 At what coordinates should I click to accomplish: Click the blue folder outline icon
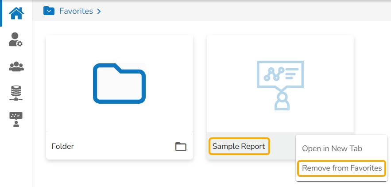(119, 84)
